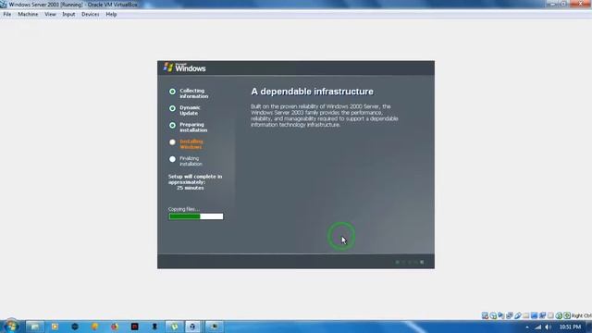The width and height of the screenshot is (592, 333).
Task: Open the red-on-black square taskbar icon
Action: point(134,327)
